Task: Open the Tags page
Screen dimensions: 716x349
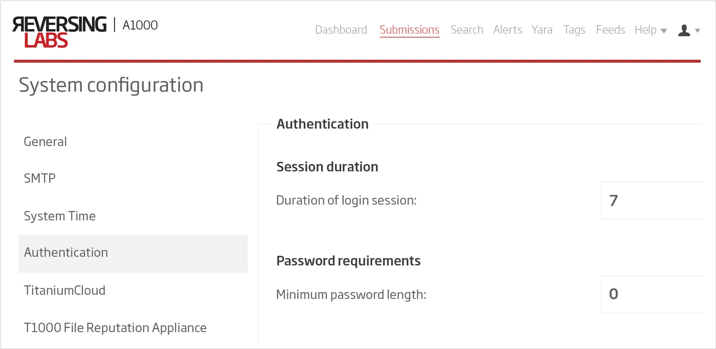Action: point(574,30)
